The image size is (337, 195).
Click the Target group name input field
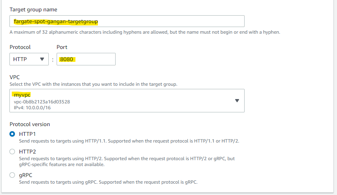click(x=127, y=21)
